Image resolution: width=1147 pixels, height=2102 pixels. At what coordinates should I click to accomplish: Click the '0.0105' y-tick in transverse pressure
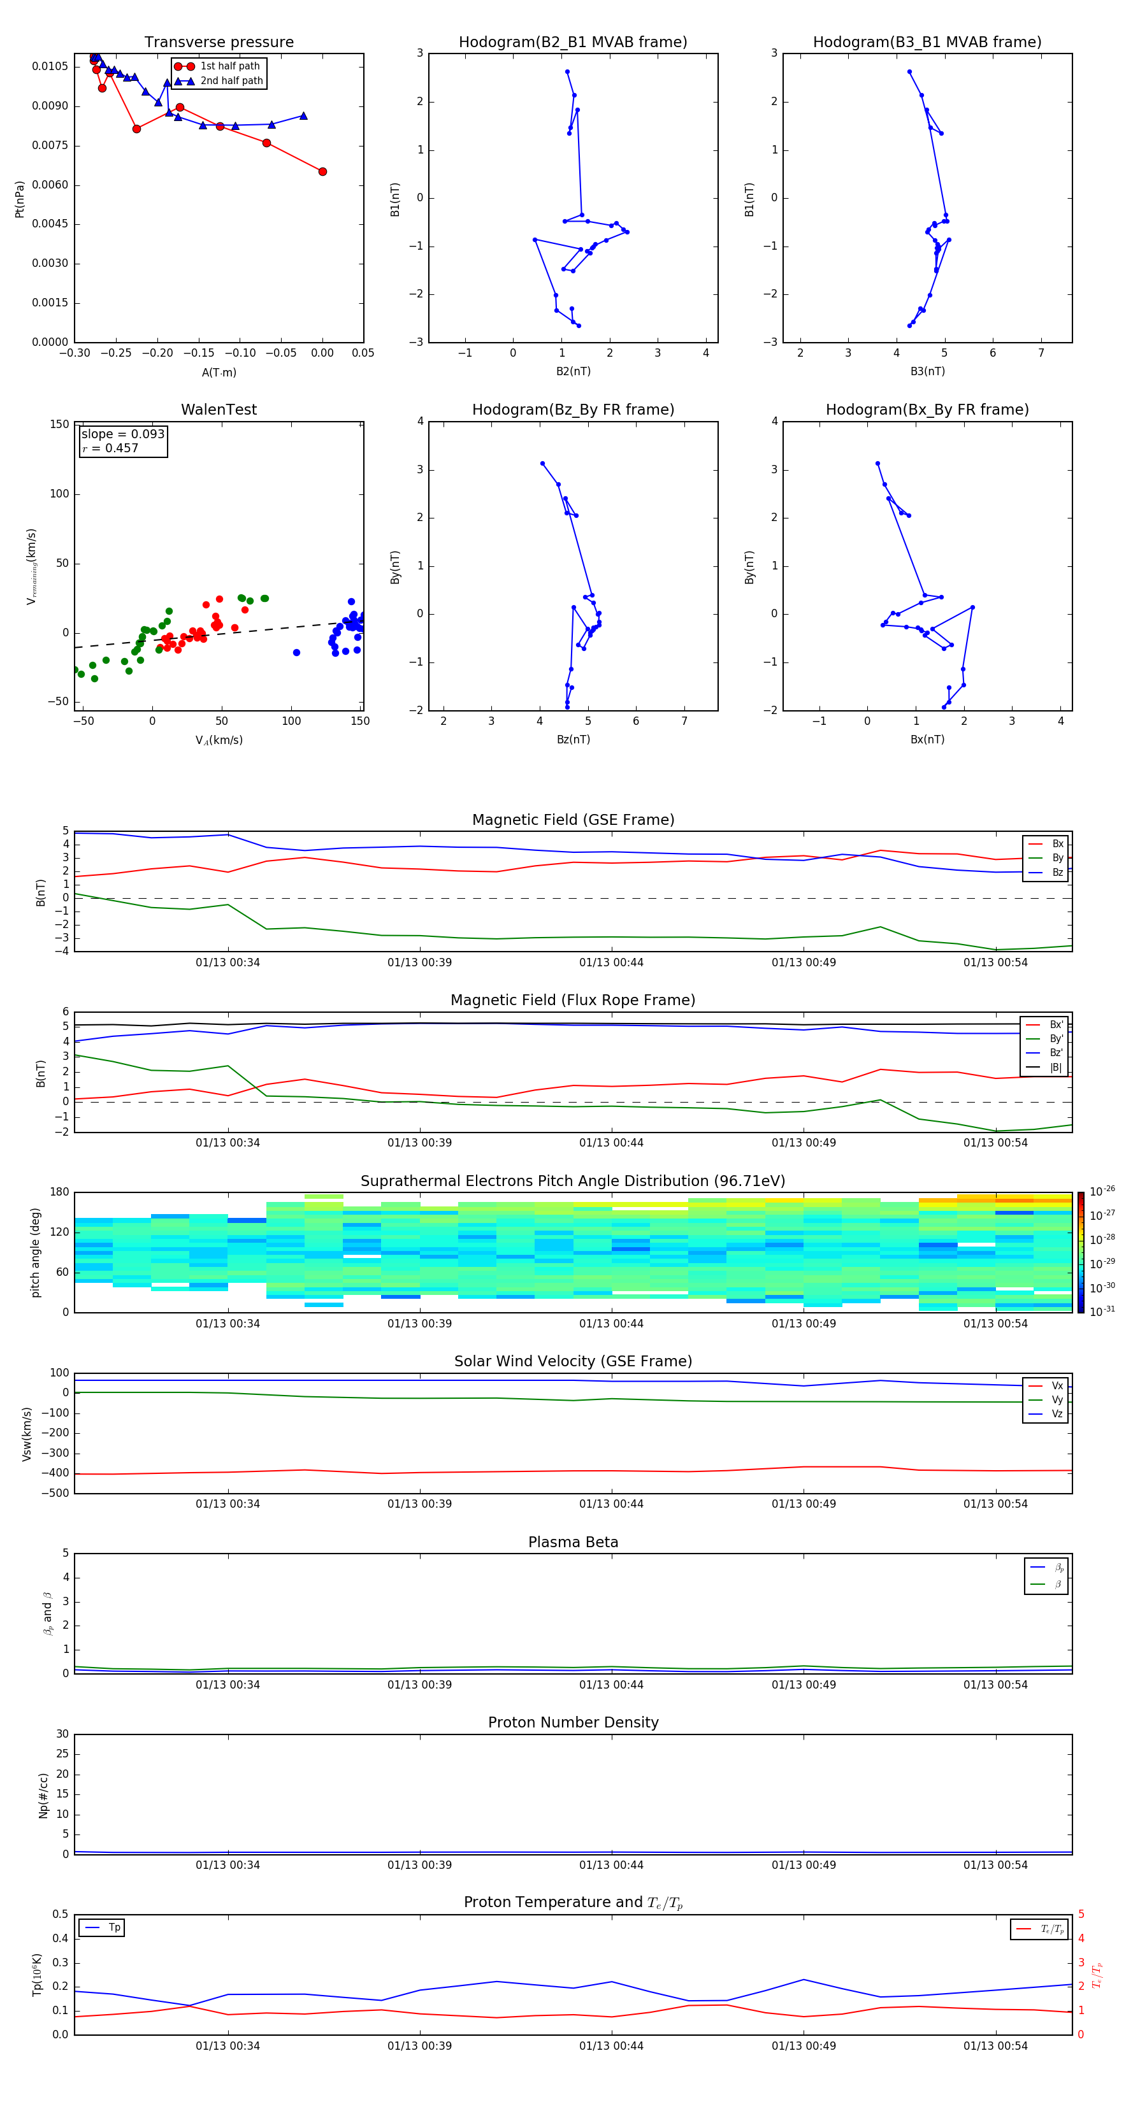click(x=50, y=66)
